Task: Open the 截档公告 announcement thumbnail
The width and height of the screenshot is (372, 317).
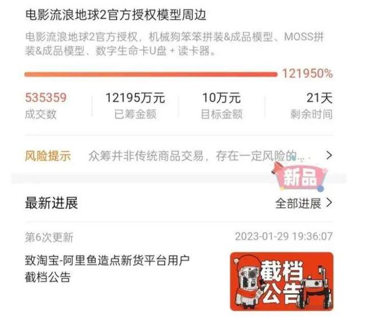Action: [282, 281]
